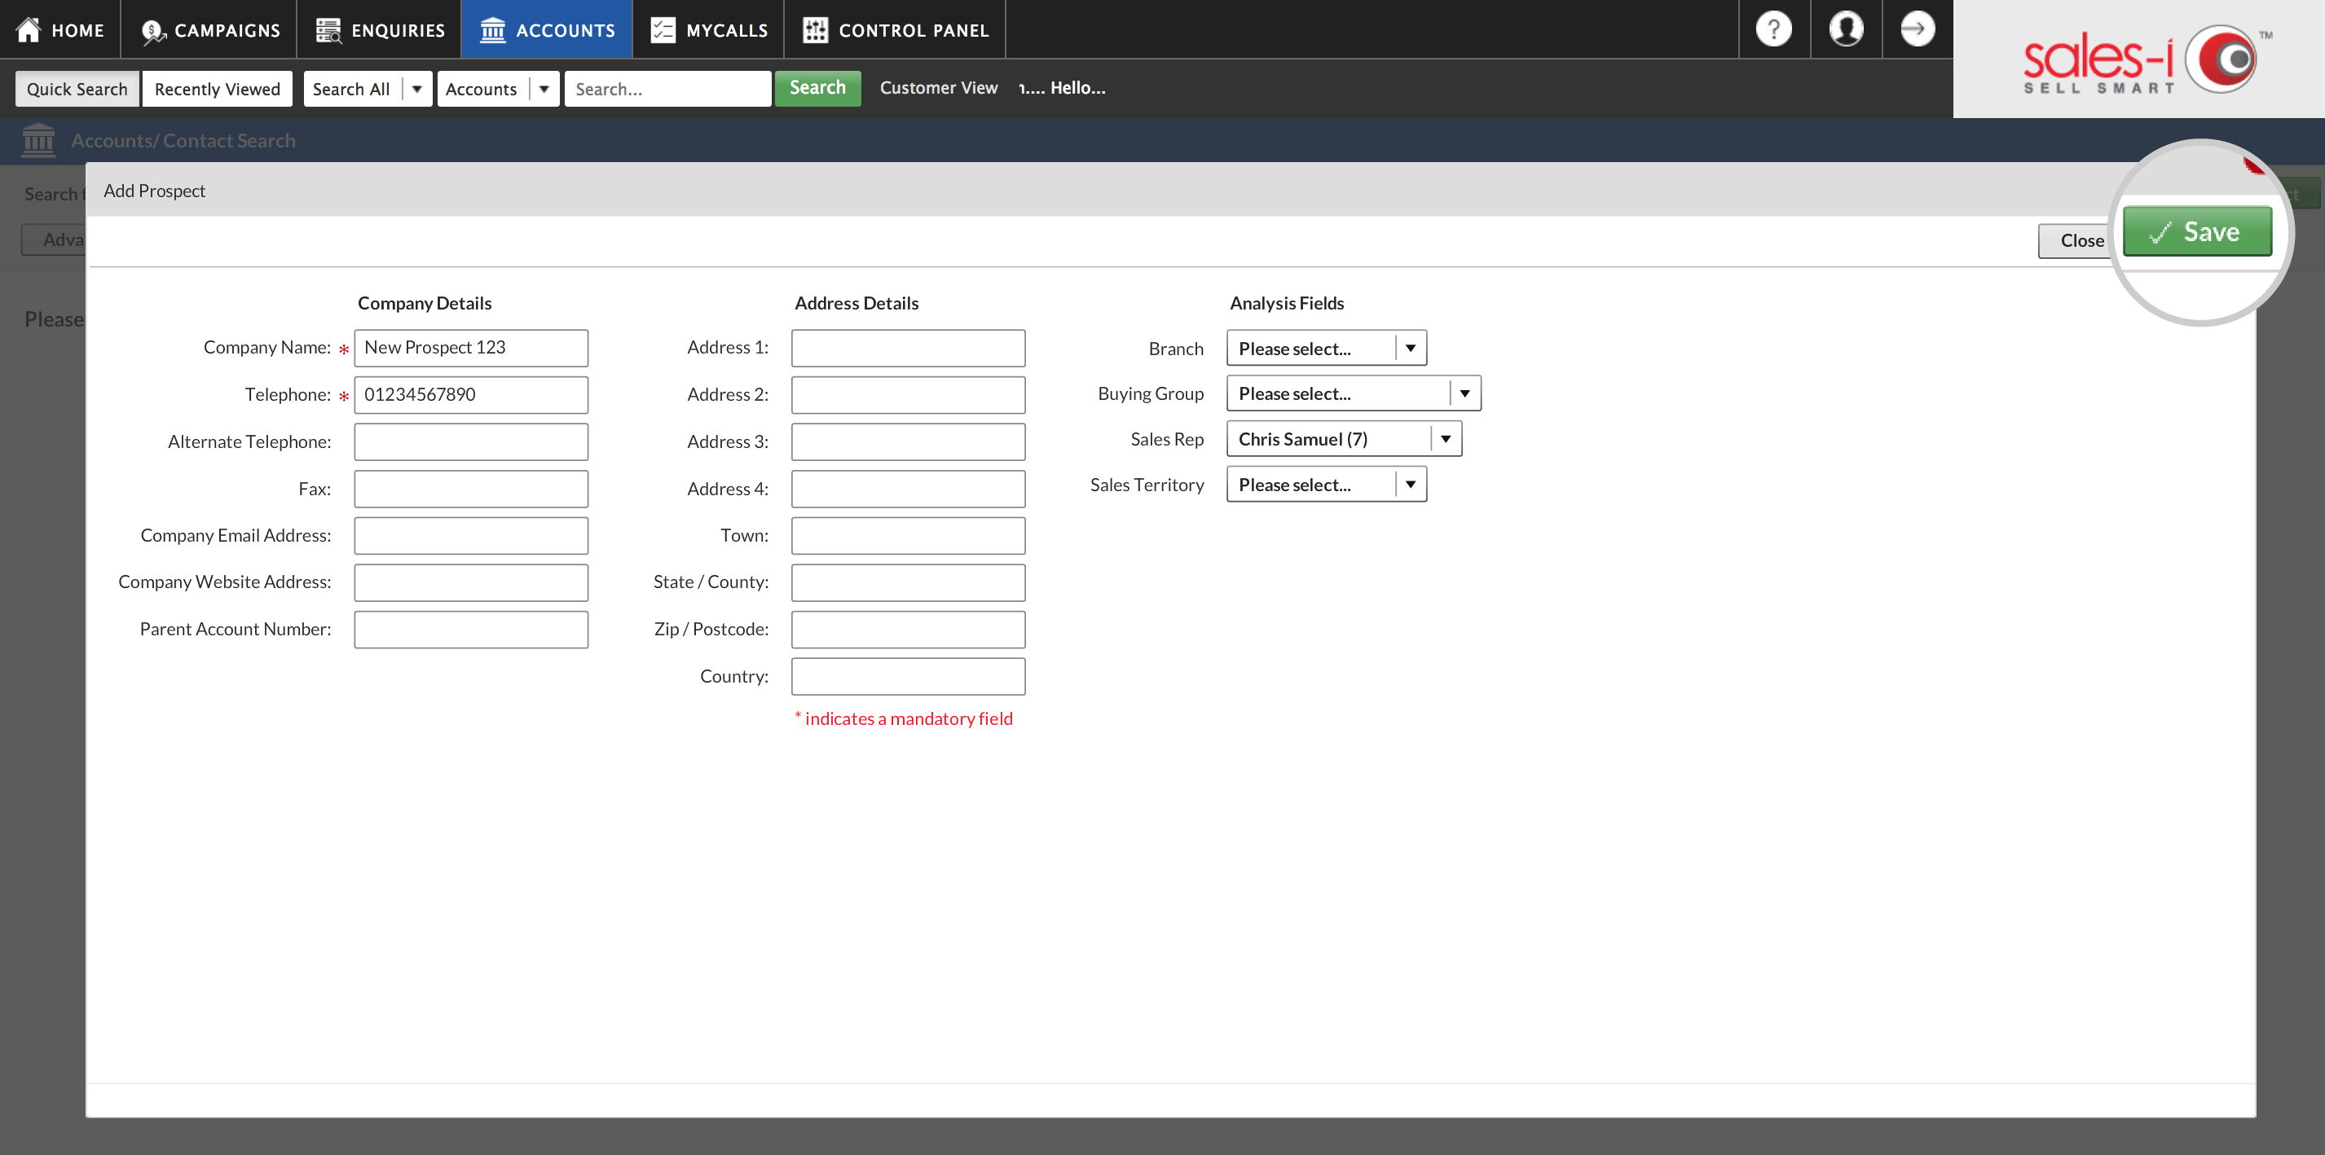Open the user profile icon

point(1846,29)
